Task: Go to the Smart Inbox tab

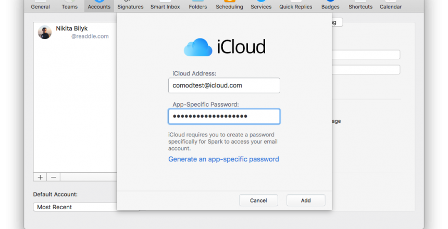Action: click(x=165, y=6)
